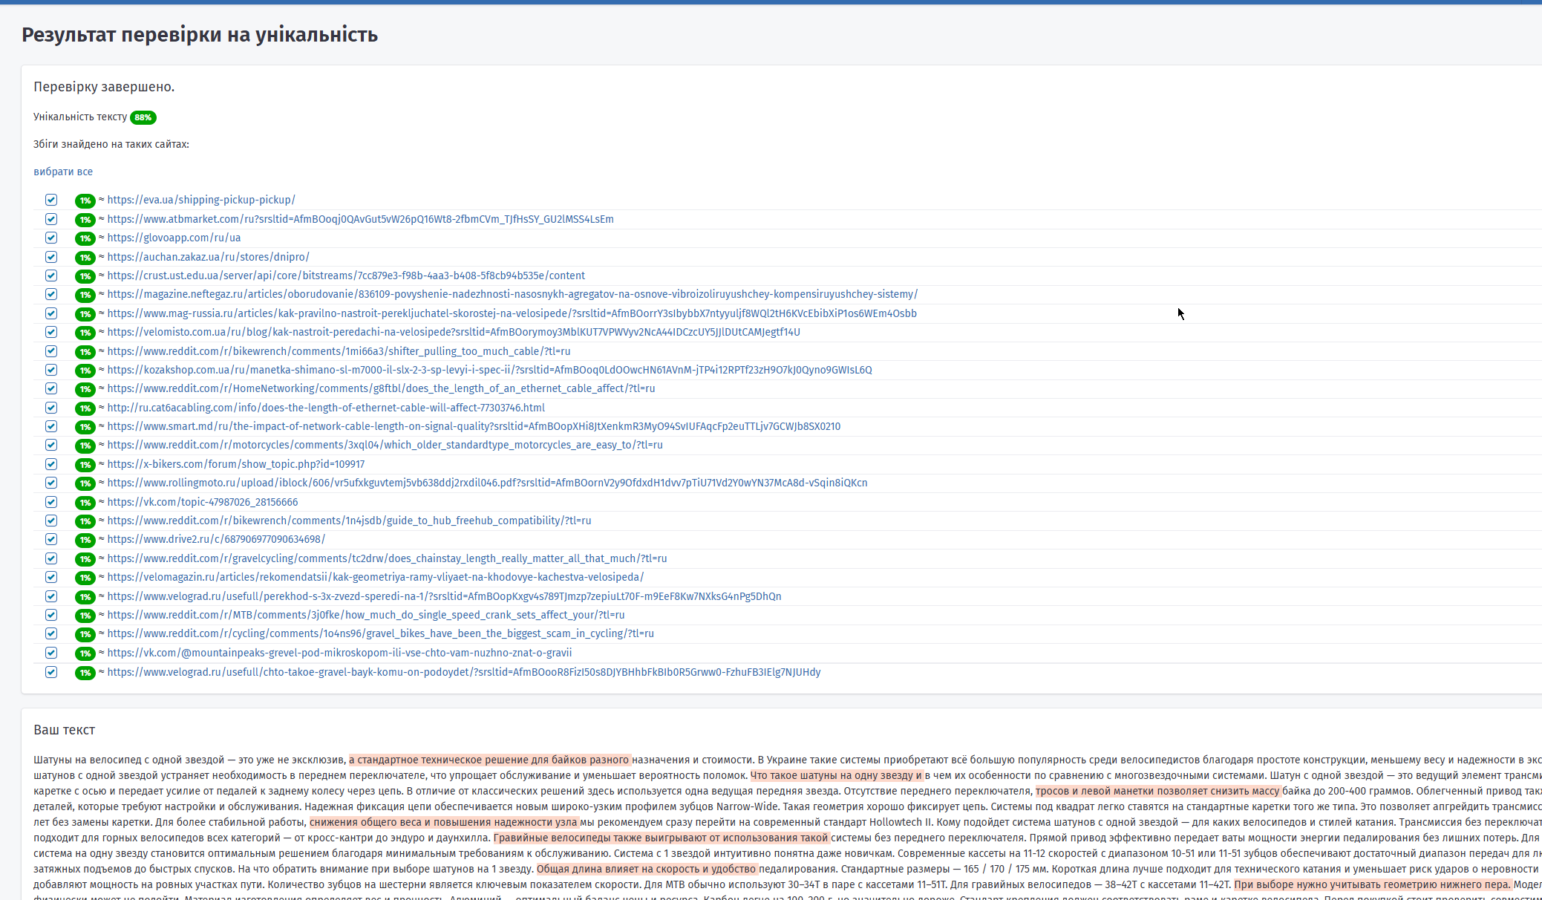Click 1% badge beside ru.cat6acabling.com link
This screenshot has width=1542, height=900.
(85, 408)
